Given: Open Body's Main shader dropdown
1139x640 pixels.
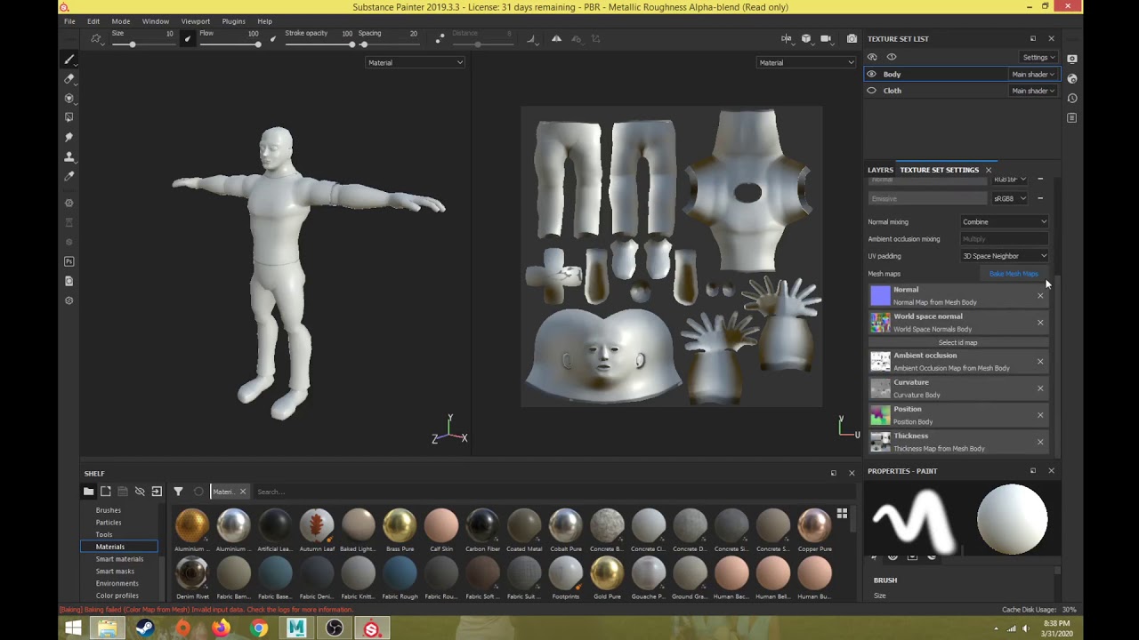Looking at the screenshot, I should [x=1033, y=75].
